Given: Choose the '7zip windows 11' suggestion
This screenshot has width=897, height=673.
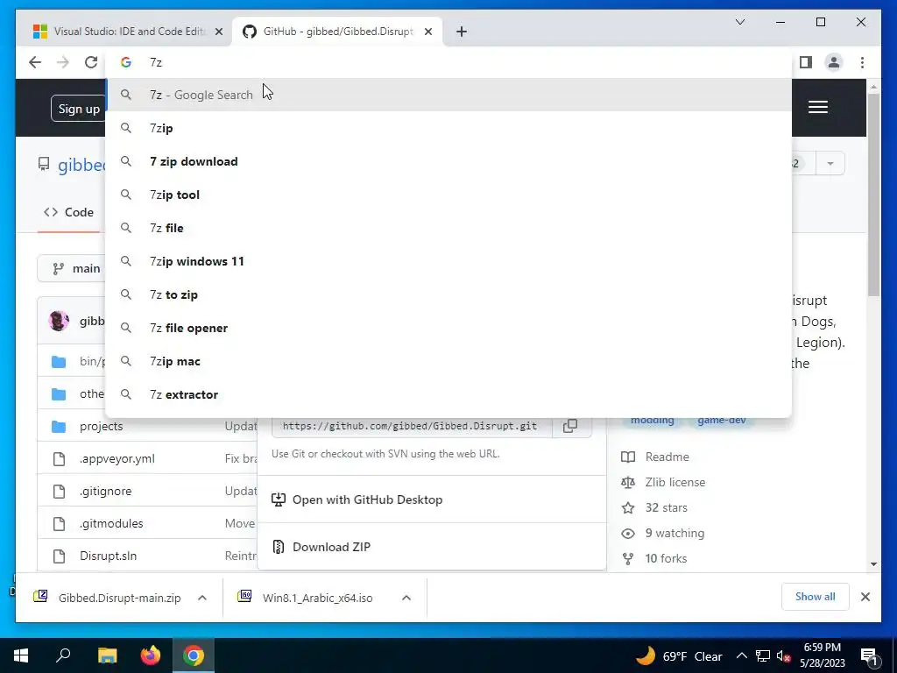Looking at the screenshot, I should (x=448, y=261).
